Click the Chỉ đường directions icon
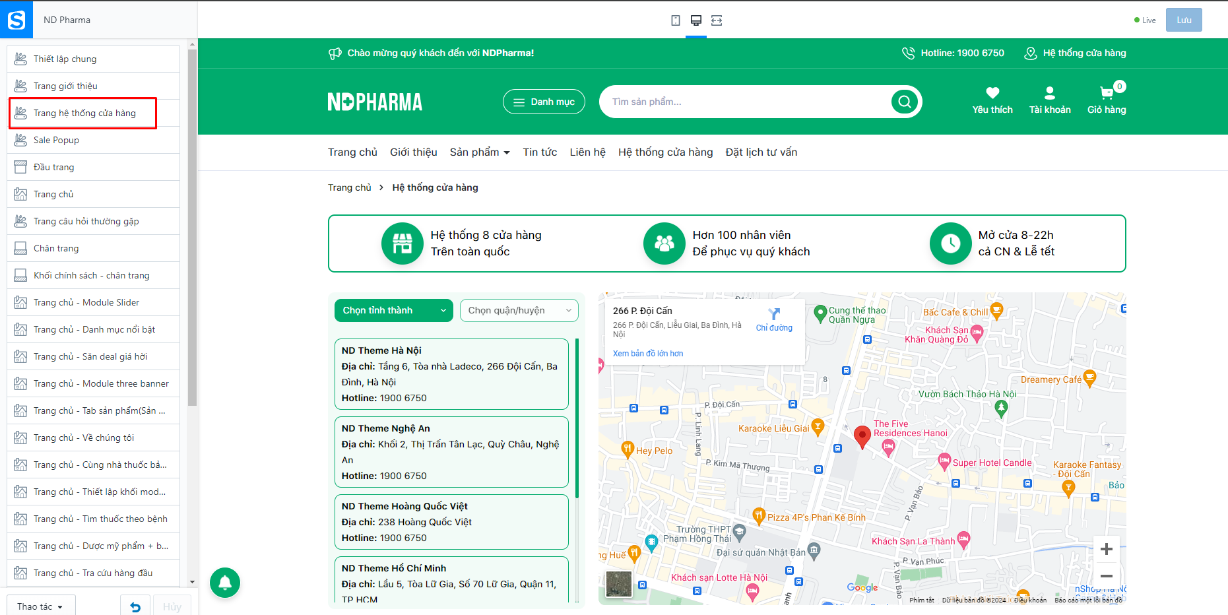Screen dimensions: 1228x615 [x=774, y=314]
